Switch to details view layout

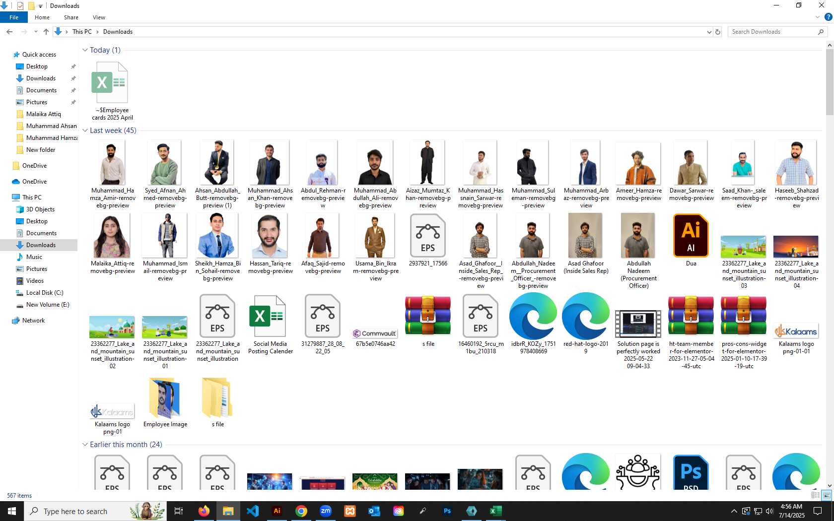[816, 495]
